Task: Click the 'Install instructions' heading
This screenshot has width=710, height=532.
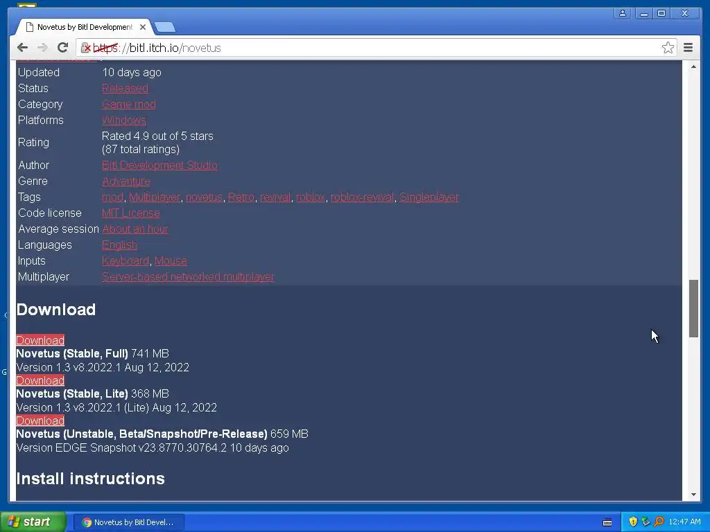Action: (x=91, y=479)
